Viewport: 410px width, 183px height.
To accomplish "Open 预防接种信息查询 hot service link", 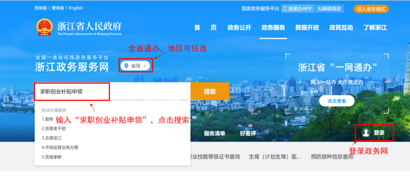I will [x=332, y=157].
